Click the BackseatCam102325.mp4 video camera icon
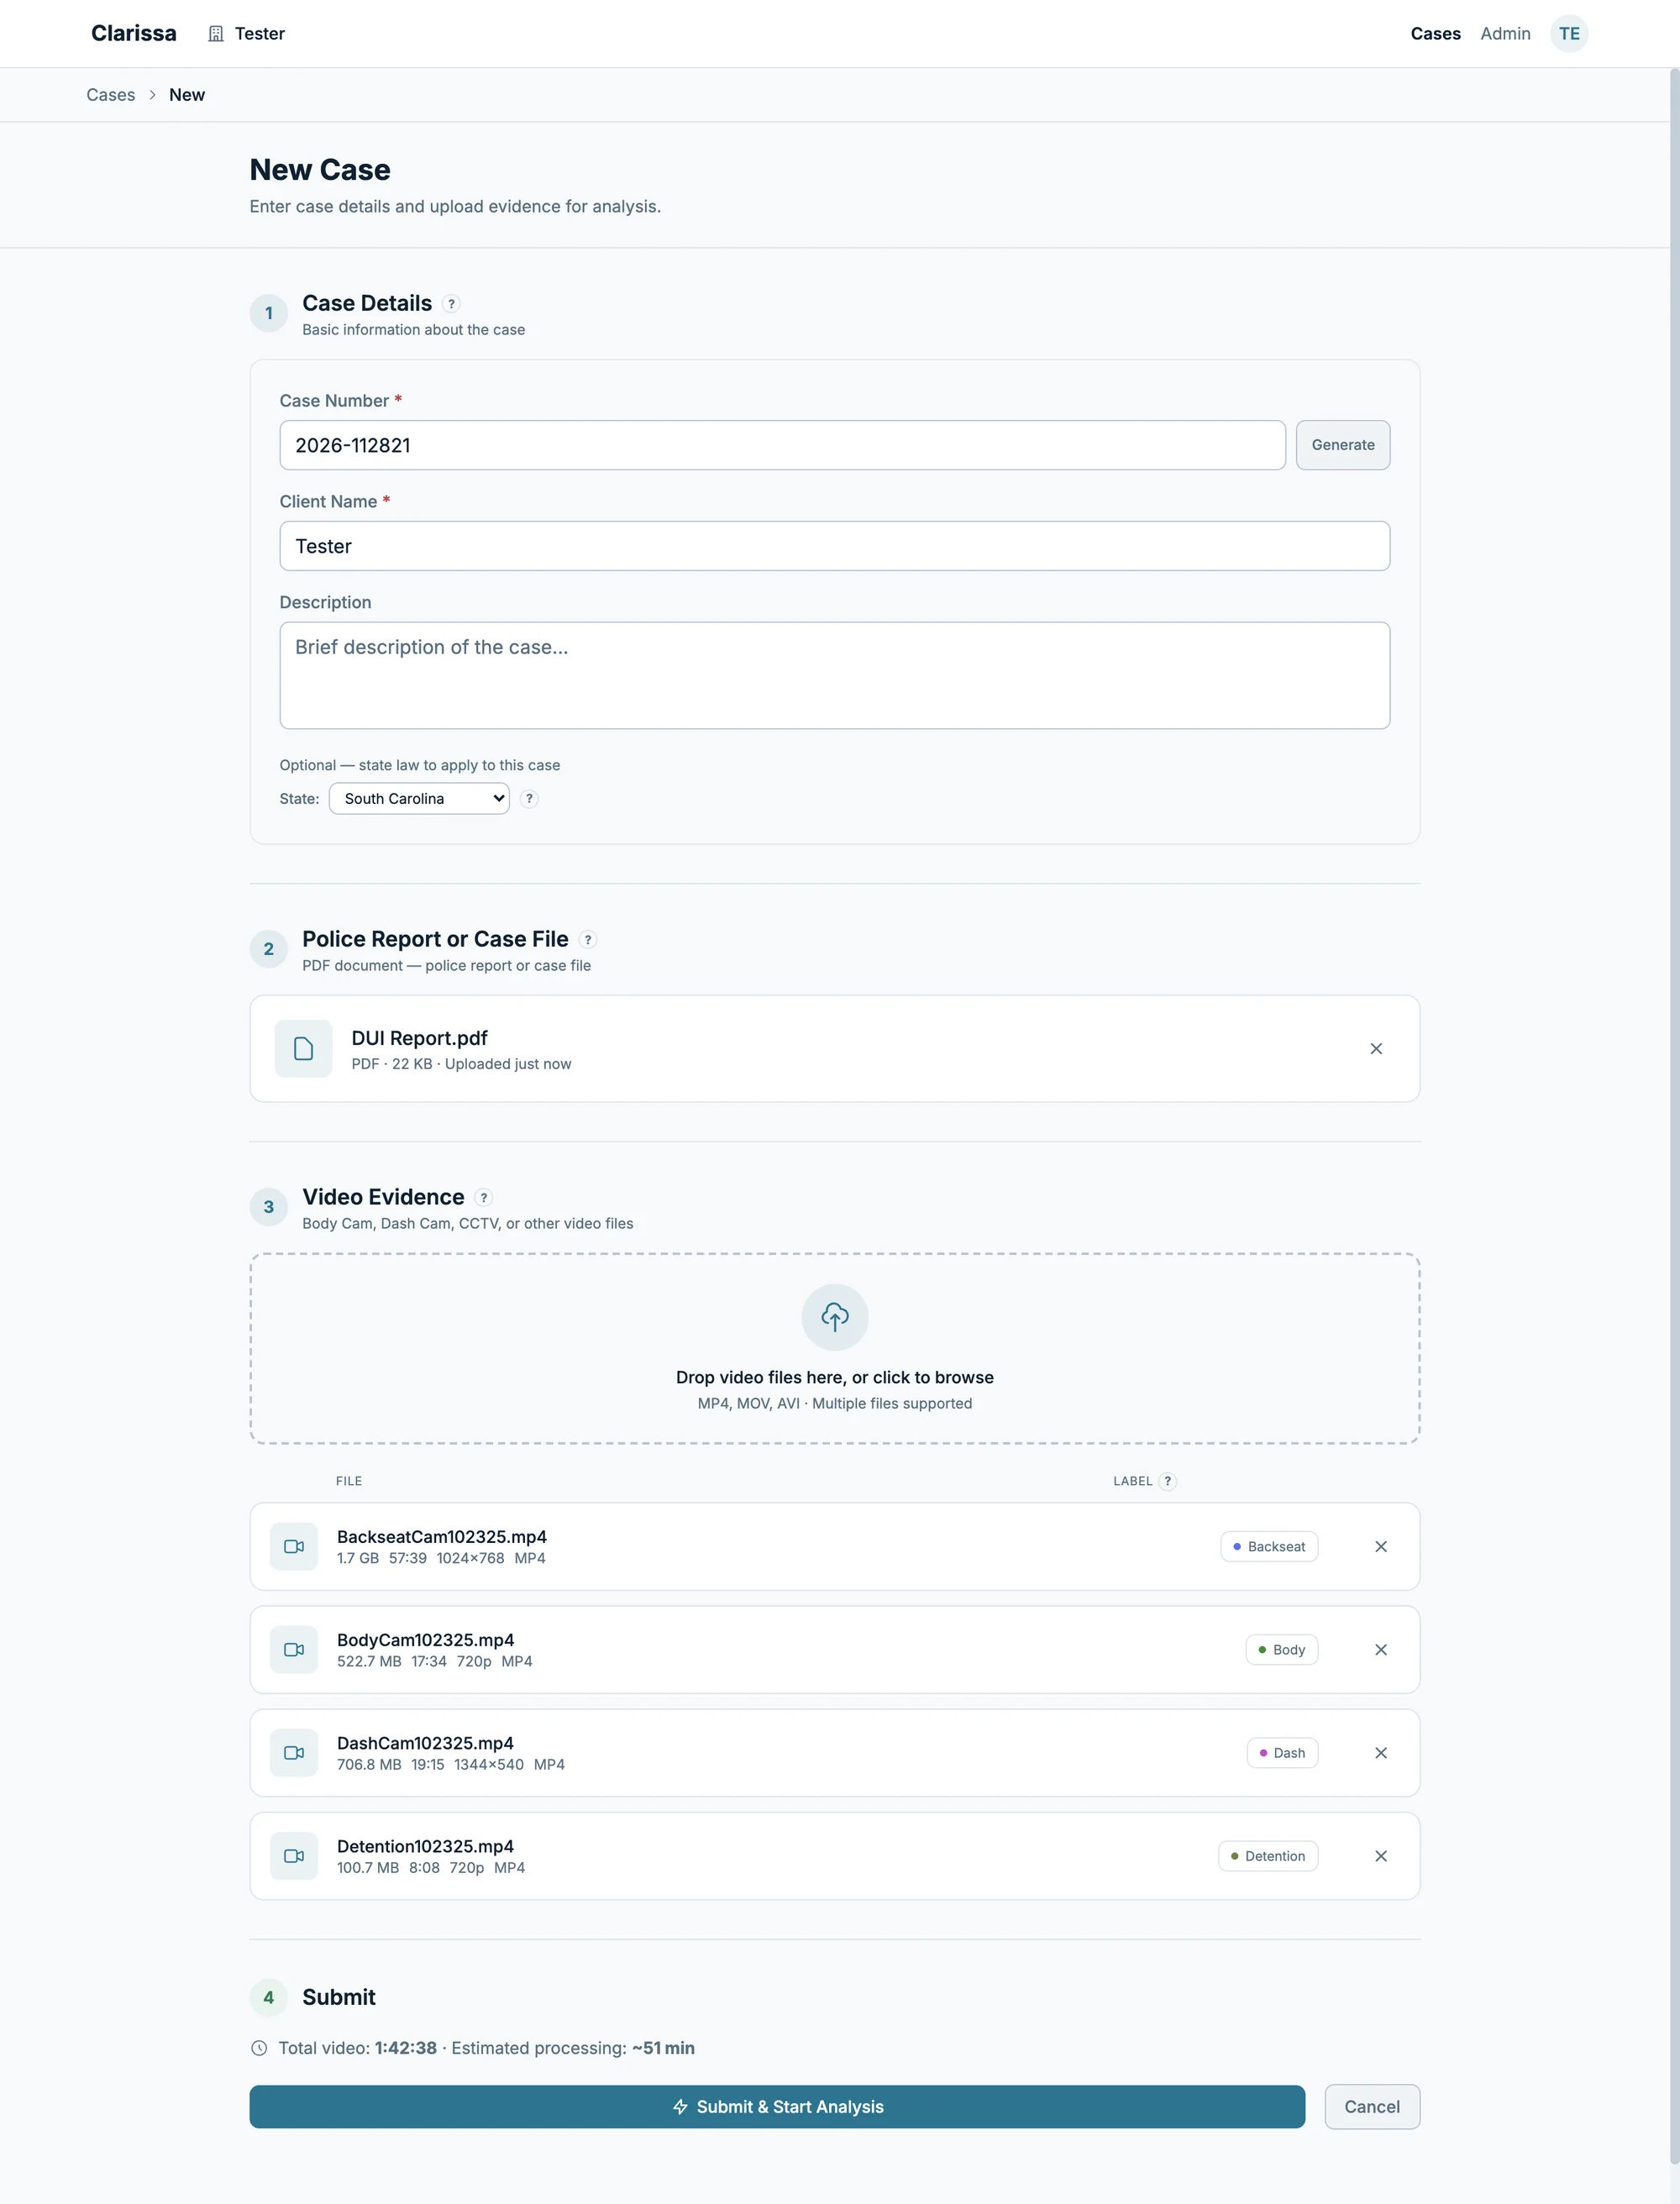 coord(294,1547)
